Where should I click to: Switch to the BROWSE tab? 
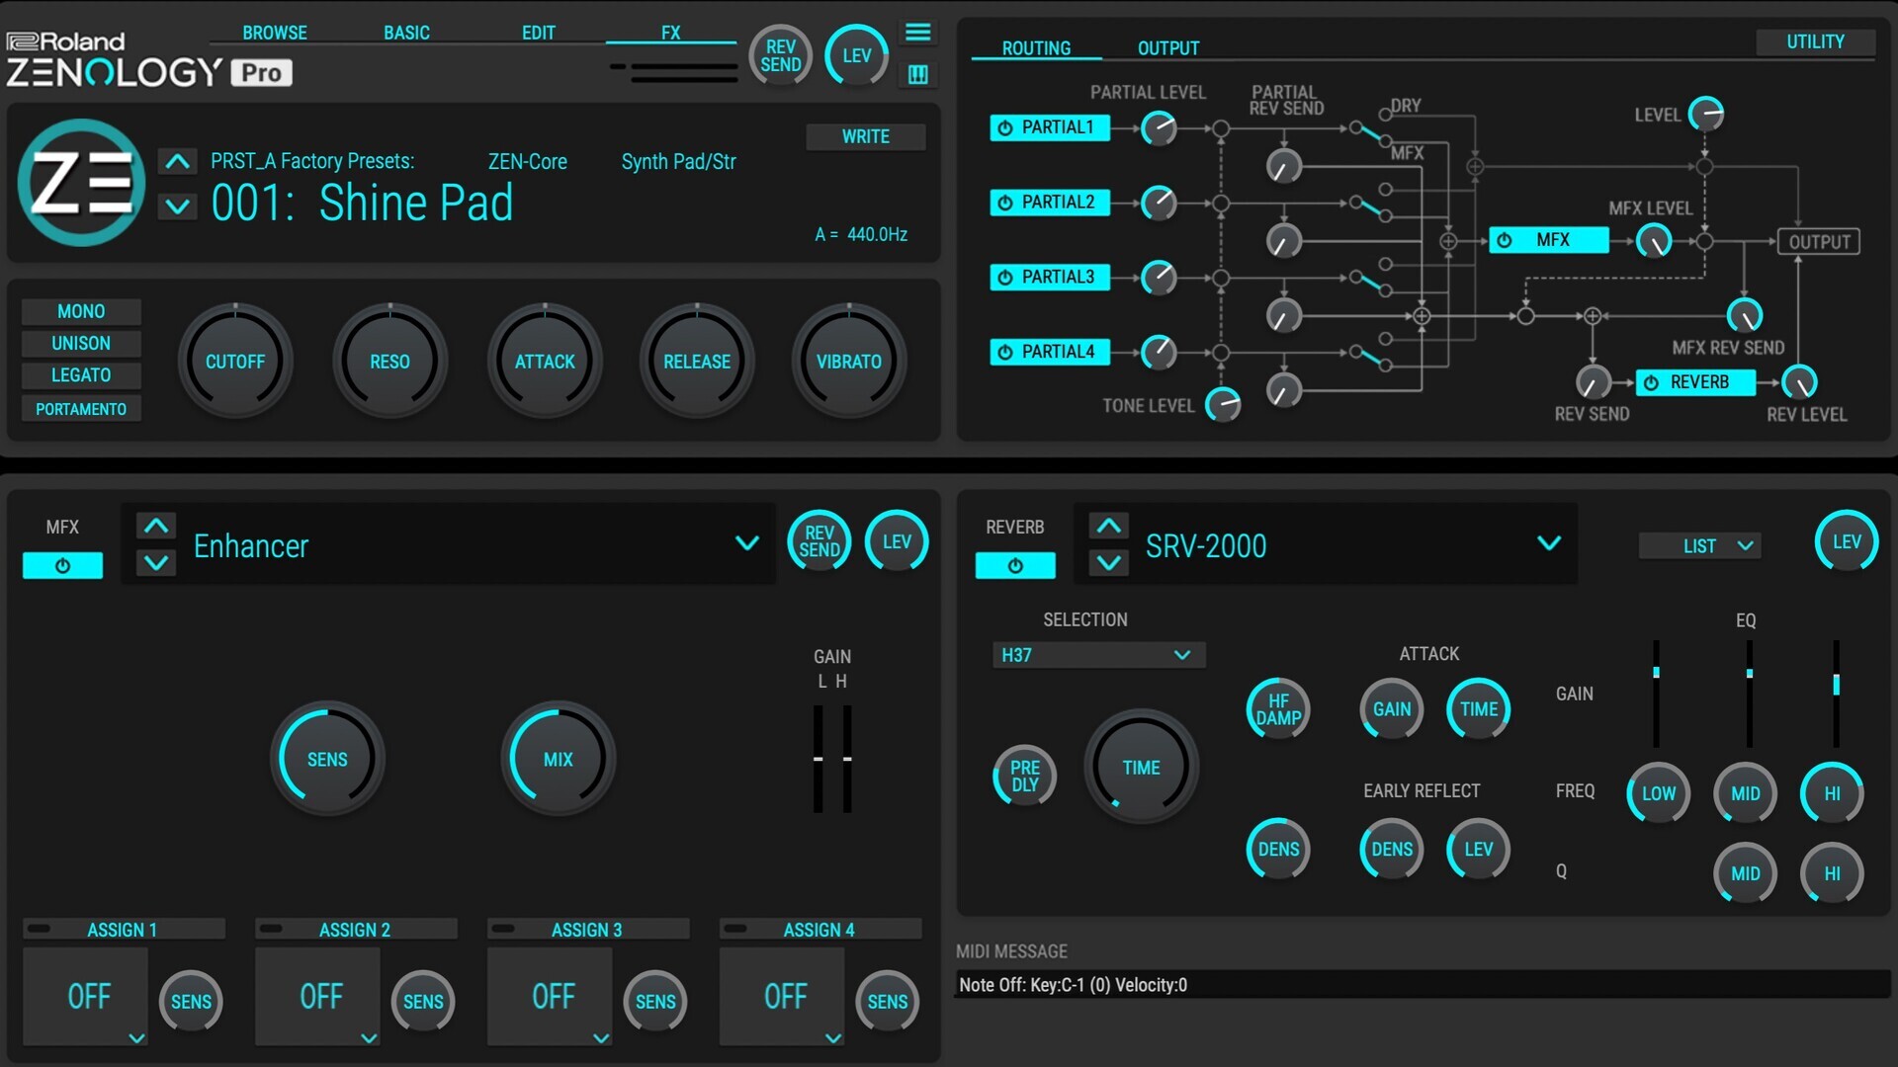(x=275, y=33)
